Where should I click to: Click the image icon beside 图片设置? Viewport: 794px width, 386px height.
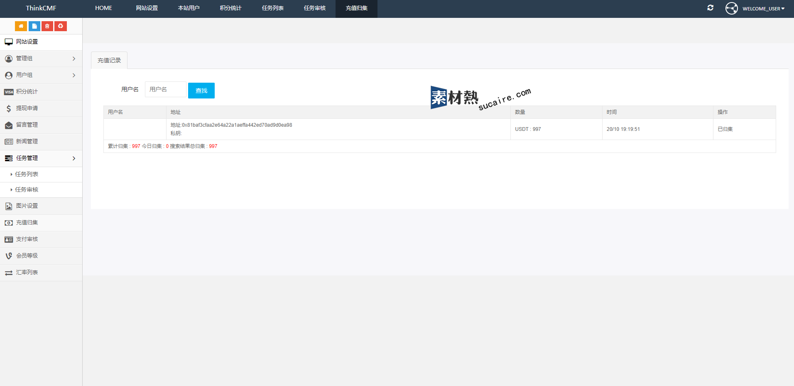(9, 206)
